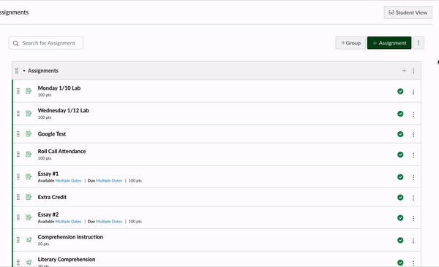Open options menu for Extra Credit
Viewport: 439px width, 267px height.
[413, 198]
